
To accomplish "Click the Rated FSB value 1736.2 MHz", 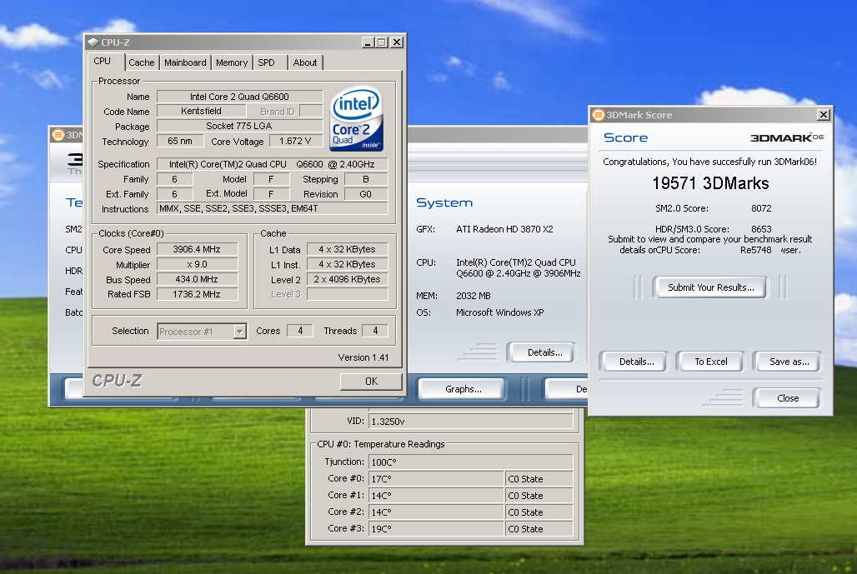I will pos(197,294).
